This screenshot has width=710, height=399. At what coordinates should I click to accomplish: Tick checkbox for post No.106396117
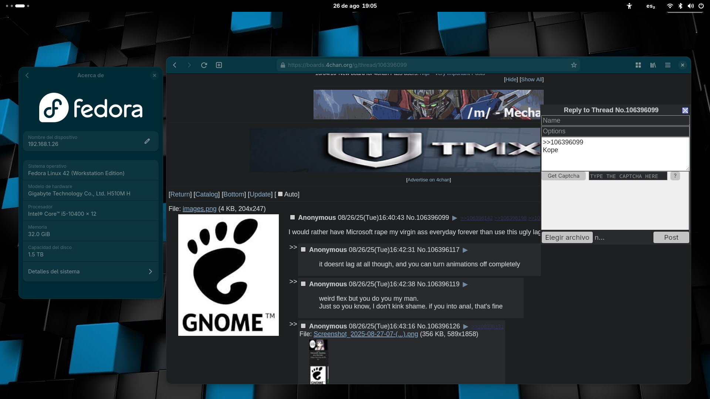point(303,249)
